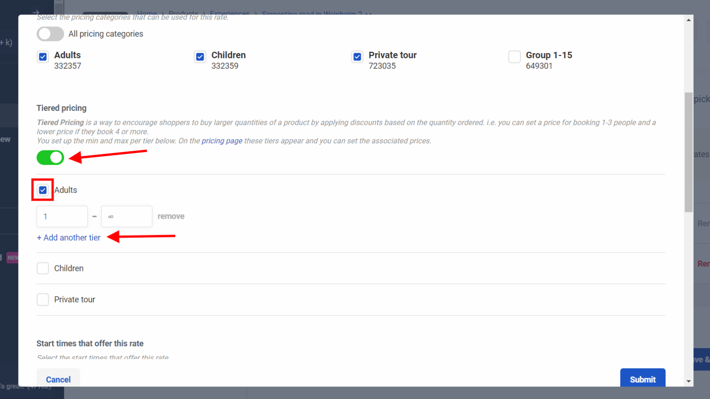Uncheck the Private tour 723035 category
This screenshot has width=710, height=399.
(357, 57)
